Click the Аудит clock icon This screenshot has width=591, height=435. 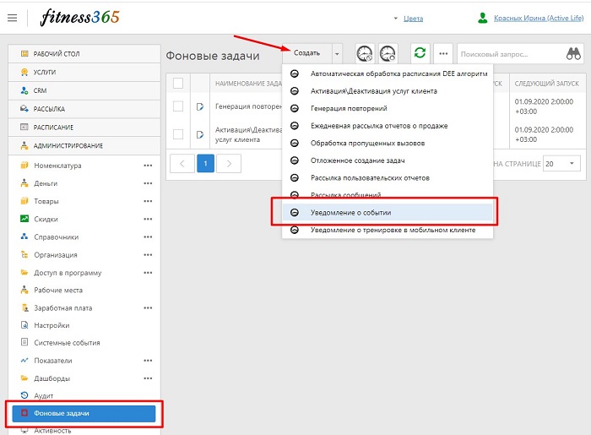click(x=24, y=395)
